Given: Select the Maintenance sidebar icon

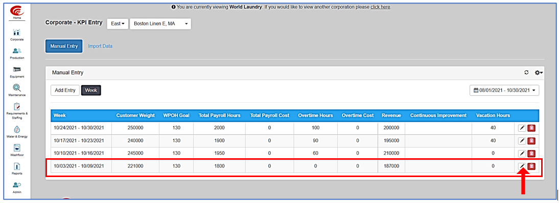Looking at the screenshot, I should [17, 91].
